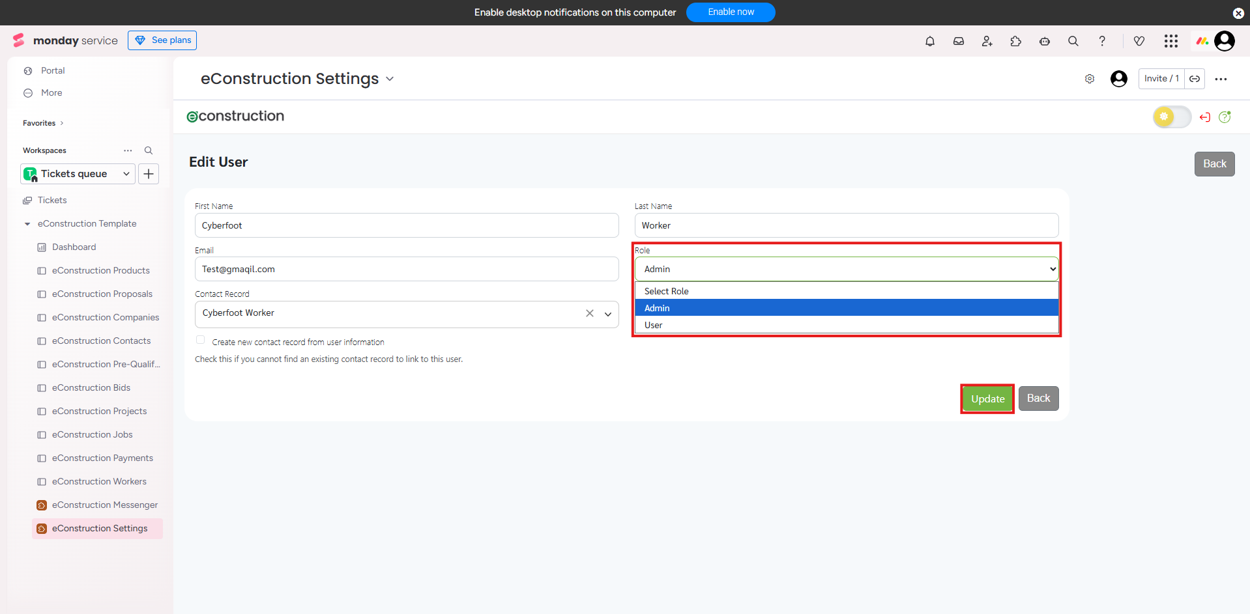Click the red logout icon
The width and height of the screenshot is (1250, 614).
(1205, 117)
